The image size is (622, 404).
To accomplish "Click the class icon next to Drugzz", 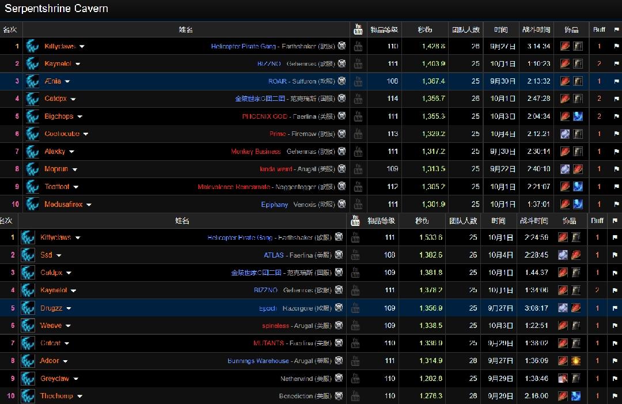I will pos(28,308).
